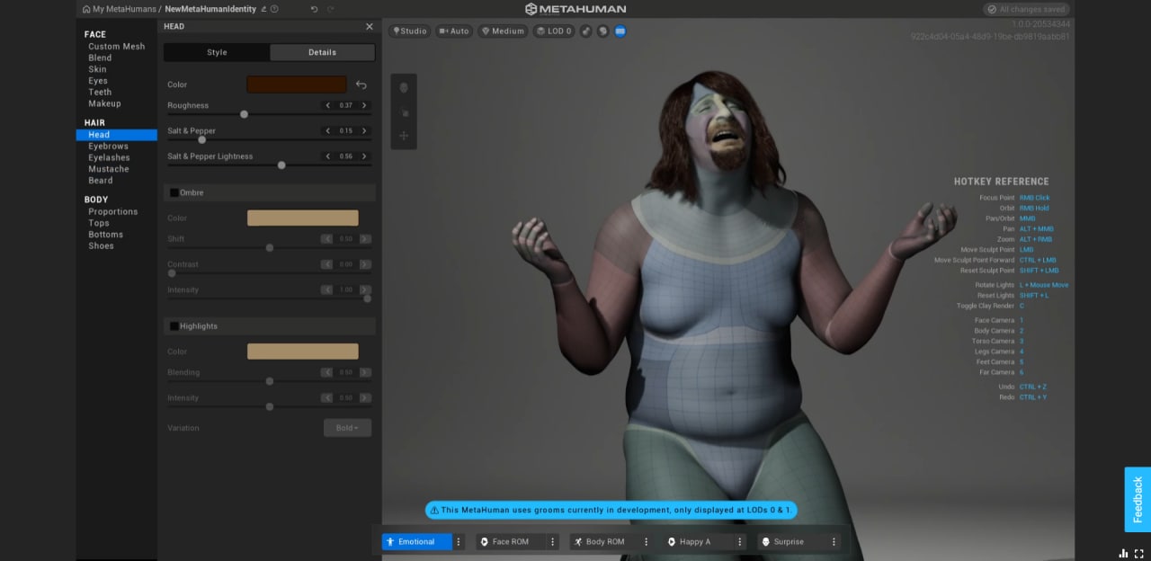Open the Eyes section

click(98, 81)
